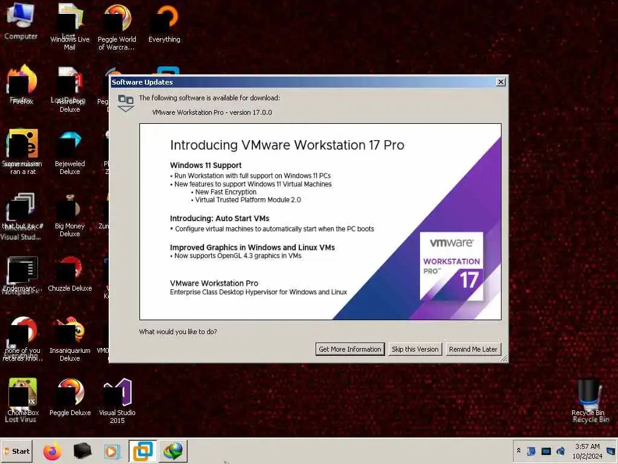Click the Firefox taskbar icon
618x464 pixels.
(x=53, y=451)
